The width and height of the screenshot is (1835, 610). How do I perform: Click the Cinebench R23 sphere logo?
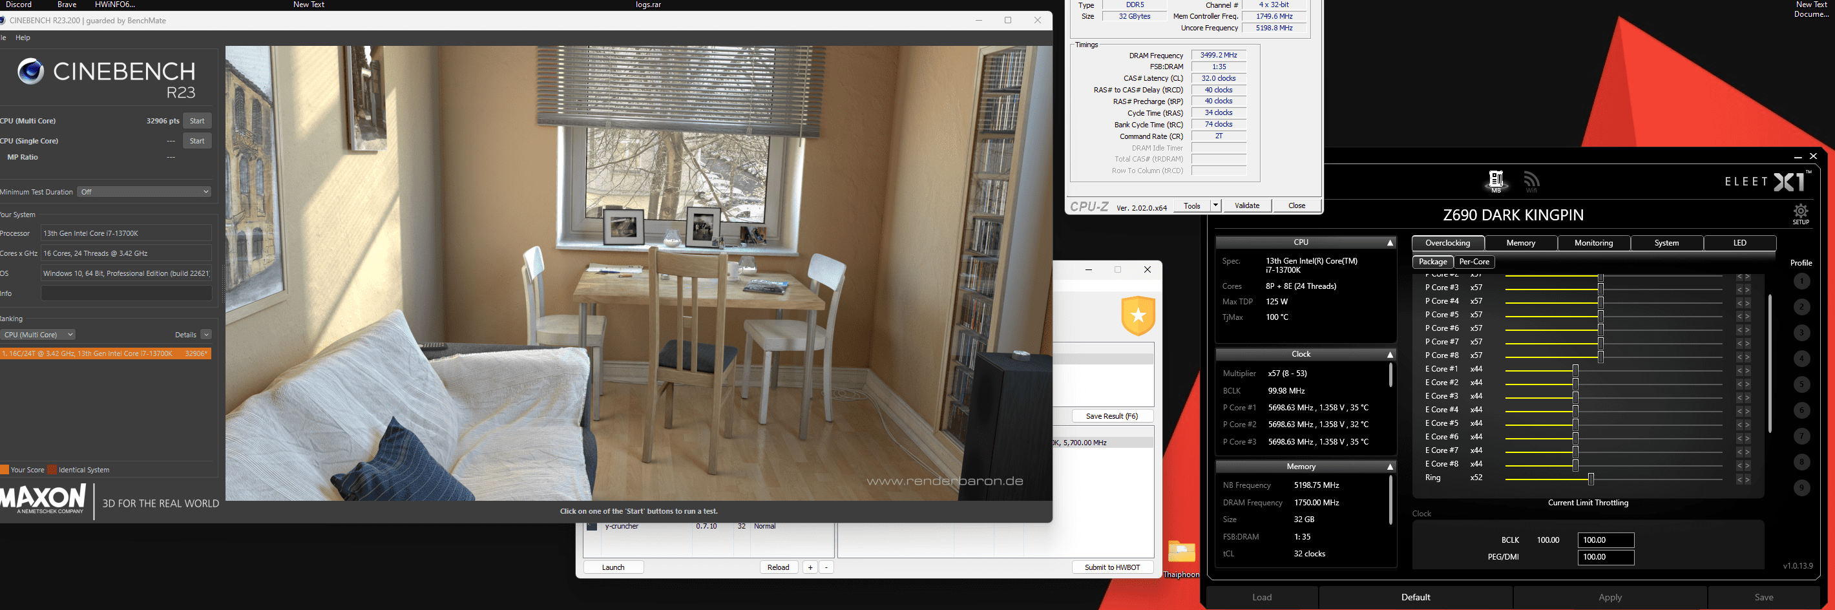coord(30,71)
